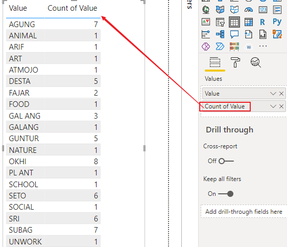Insert the smart narrative visual

tap(249, 34)
